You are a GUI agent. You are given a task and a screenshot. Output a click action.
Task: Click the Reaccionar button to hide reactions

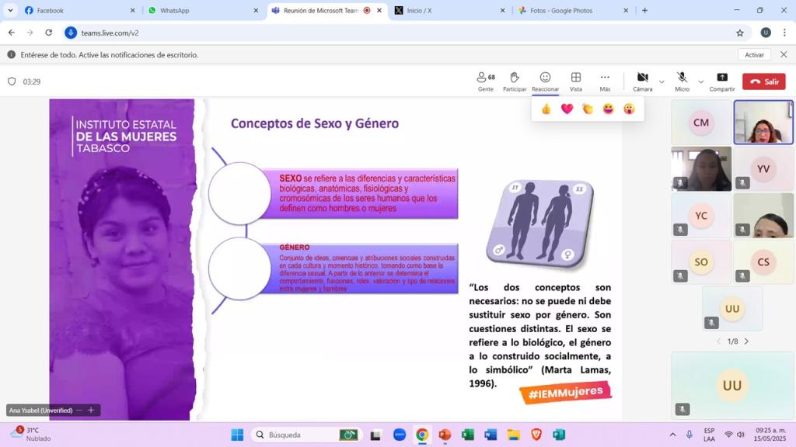pos(545,81)
